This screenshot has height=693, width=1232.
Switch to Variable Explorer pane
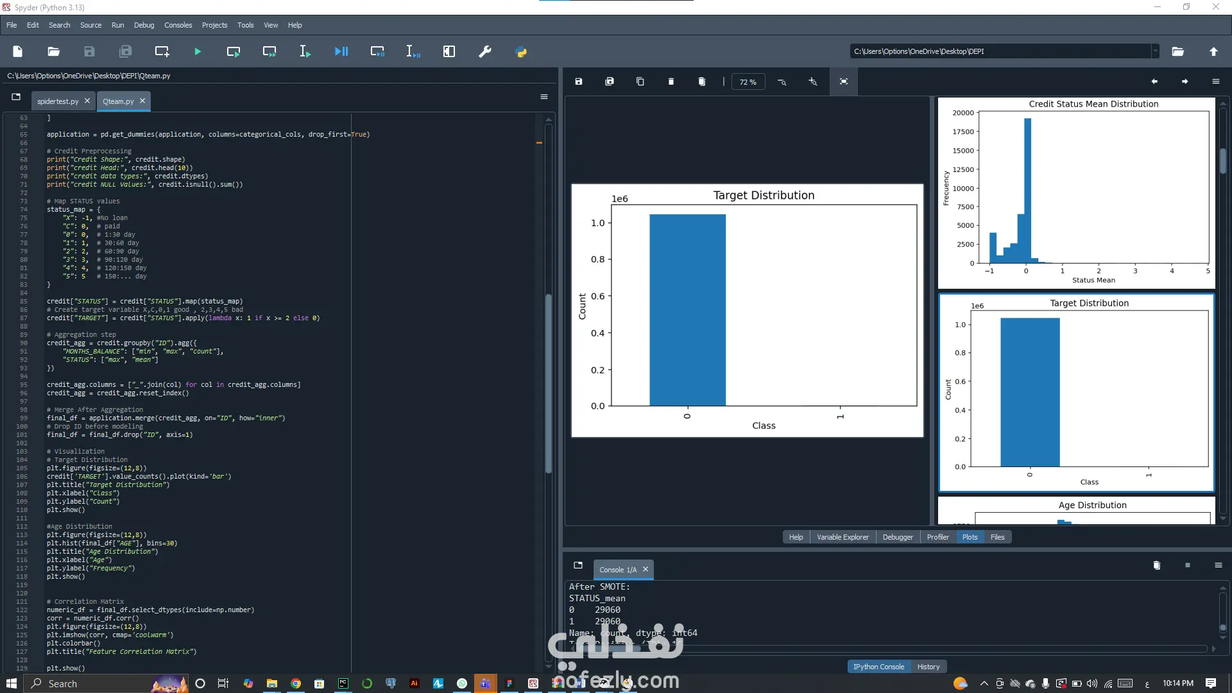pos(843,537)
